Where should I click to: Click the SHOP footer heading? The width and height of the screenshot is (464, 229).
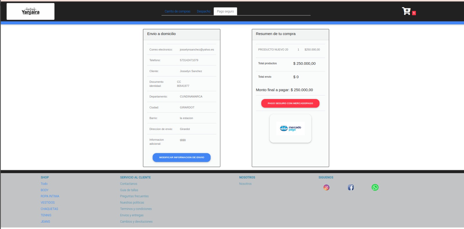point(45,177)
